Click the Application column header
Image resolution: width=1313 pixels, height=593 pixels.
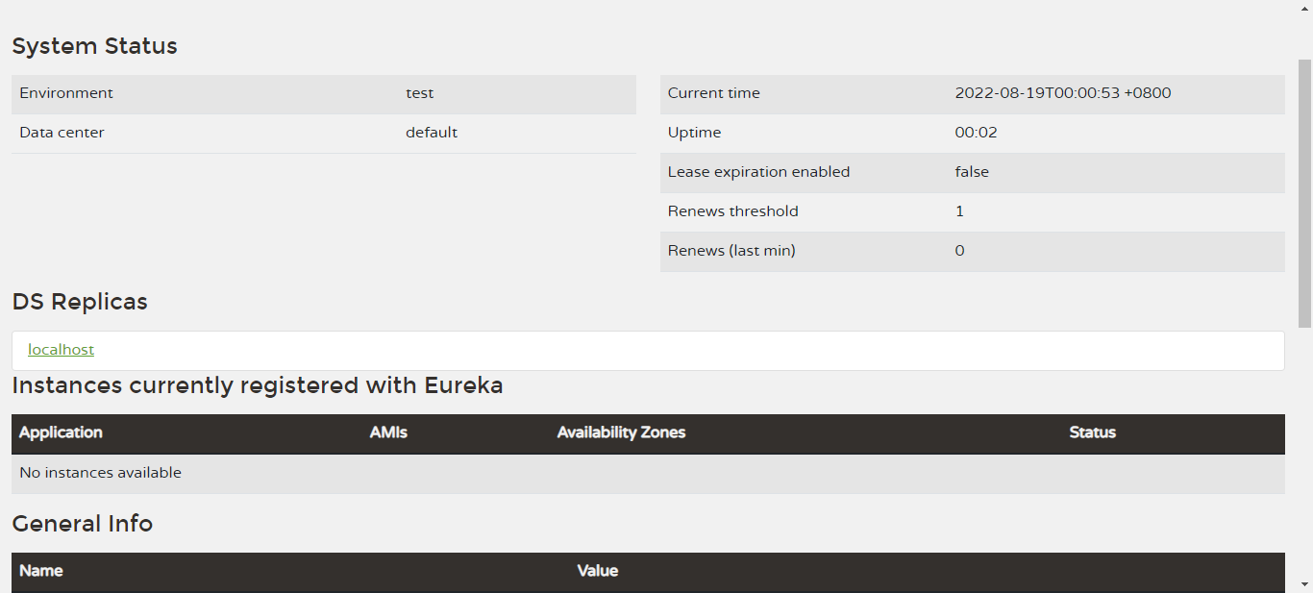coord(61,432)
